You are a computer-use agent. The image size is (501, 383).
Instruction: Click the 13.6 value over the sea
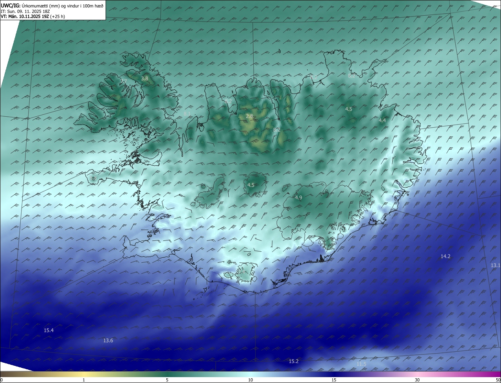pos(108,340)
